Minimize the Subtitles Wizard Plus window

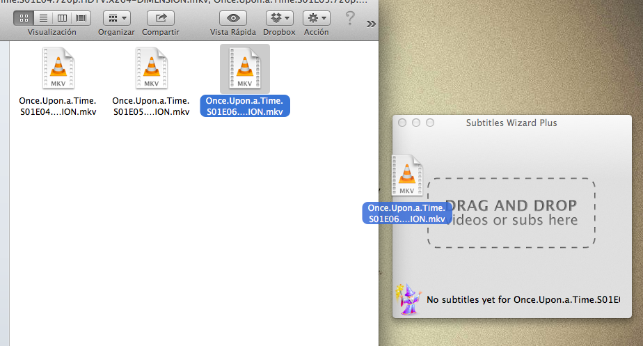[x=416, y=123]
